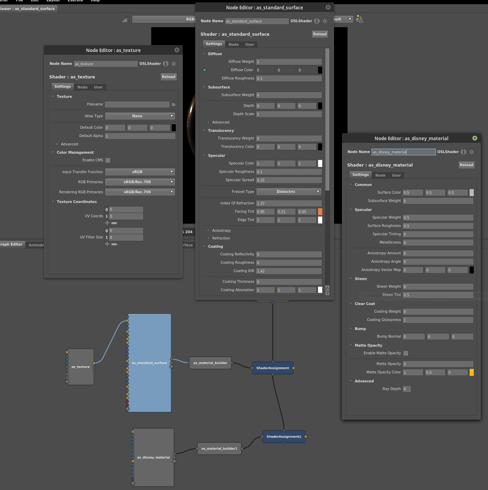488x490 pixels.
Task: Open info icon in as_disney_material Node Editor
Action: (x=463, y=152)
